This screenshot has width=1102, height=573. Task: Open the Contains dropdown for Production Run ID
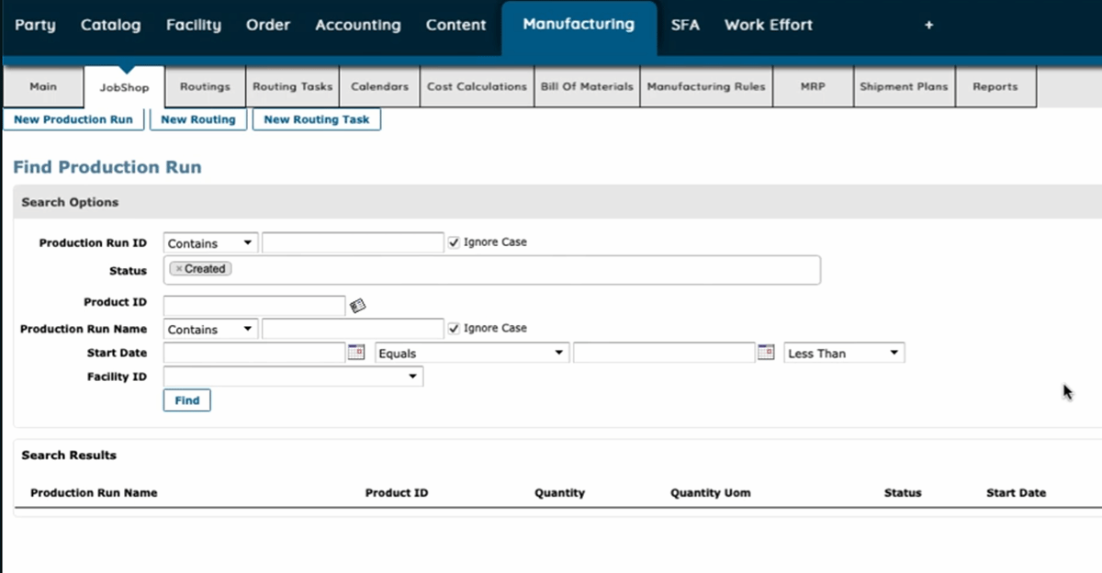209,242
